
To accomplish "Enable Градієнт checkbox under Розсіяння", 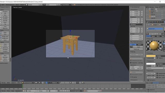I will point(157,58).
